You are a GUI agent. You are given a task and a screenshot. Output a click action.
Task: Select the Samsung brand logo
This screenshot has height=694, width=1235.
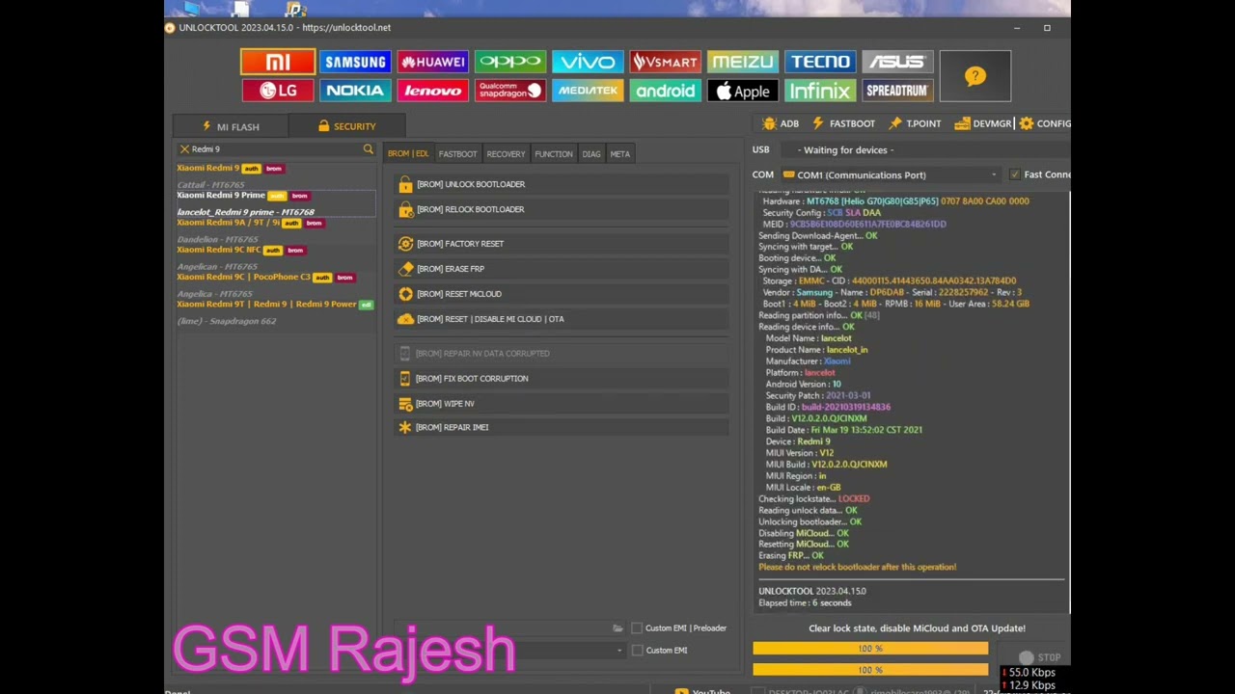[355, 62]
